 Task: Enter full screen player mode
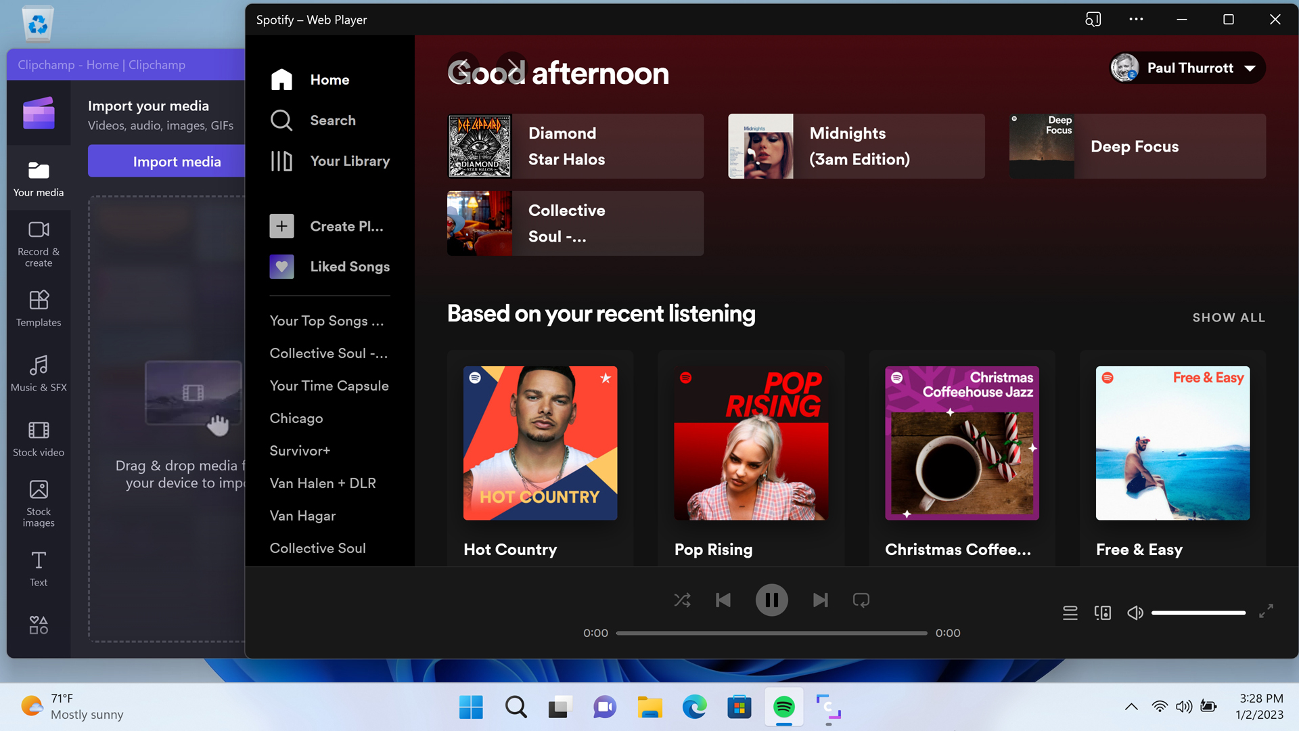click(x=1266, y=611)
